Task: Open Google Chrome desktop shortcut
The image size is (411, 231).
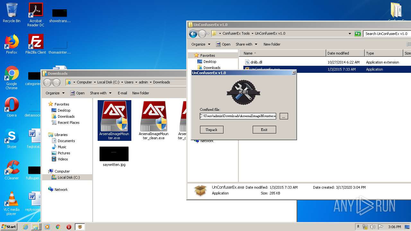Action: point(12,78)
